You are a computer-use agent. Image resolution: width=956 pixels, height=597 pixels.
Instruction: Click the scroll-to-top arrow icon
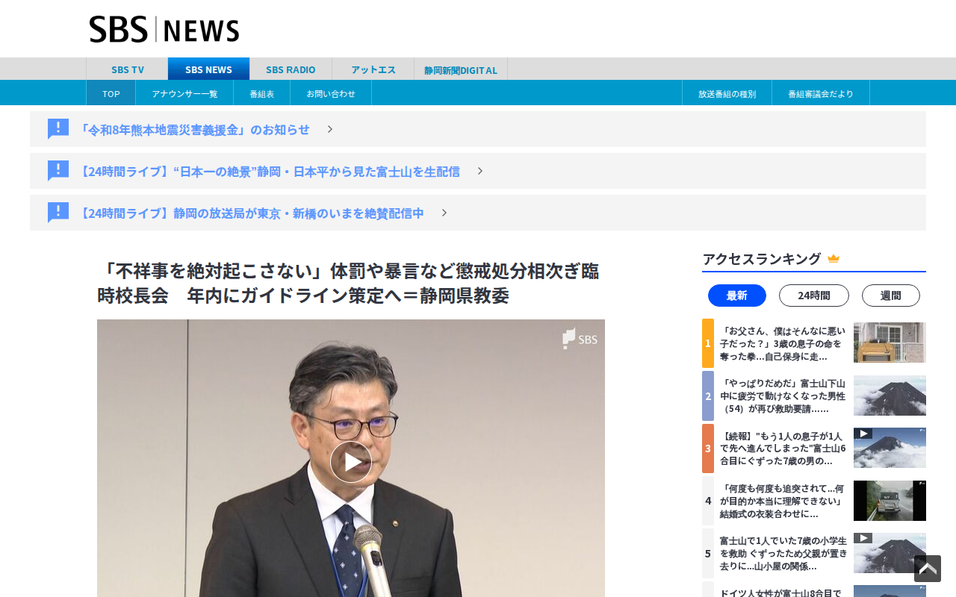click(x=928, y=569)
